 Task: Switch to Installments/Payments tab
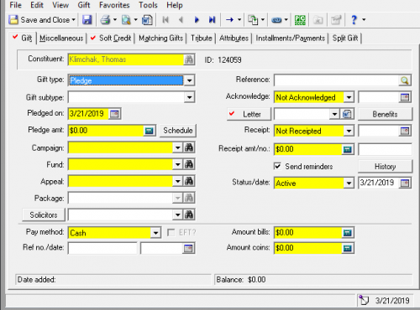[x=291, y=39]
